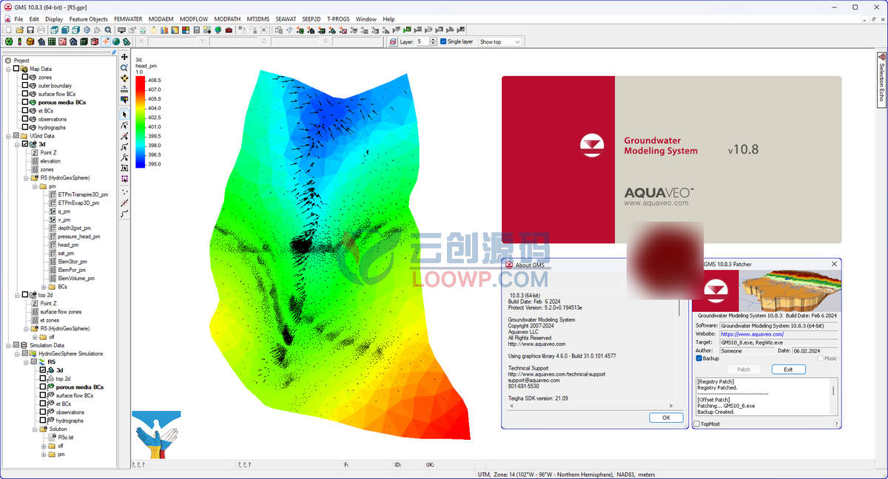Click the Display Options monitor icon
Screen dimensions: 888x479
(121, 30)
